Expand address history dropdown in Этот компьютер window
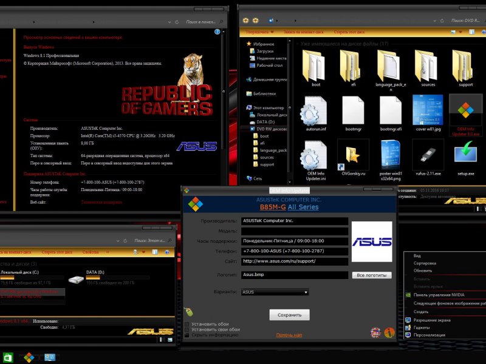486x364 pixels. pos(118,240)
